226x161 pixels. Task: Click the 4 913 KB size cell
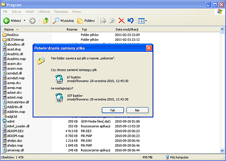click(72, 131)
